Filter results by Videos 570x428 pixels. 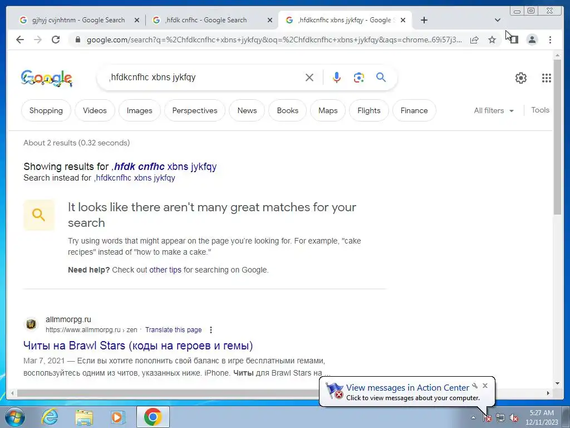(95, 110)
